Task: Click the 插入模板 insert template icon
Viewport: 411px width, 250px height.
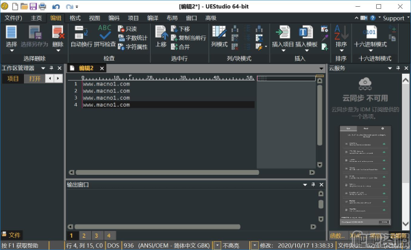Action: [x=306, y=32]
